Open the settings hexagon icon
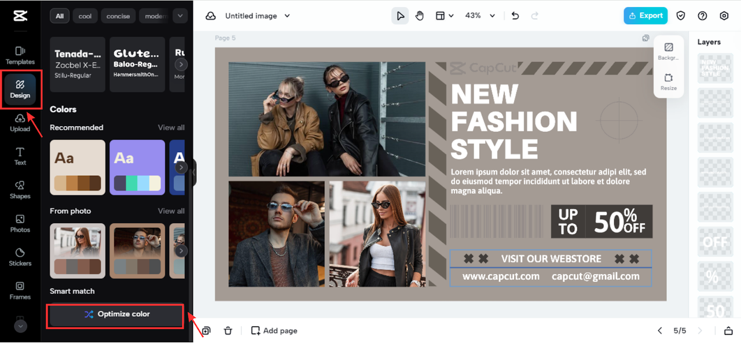 (724, 16)
